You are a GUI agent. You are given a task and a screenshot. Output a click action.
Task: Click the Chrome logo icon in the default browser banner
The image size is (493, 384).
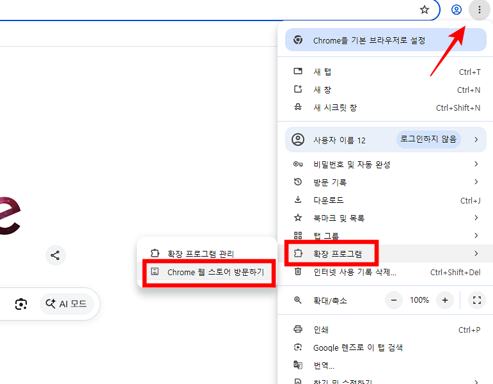click(x=298, y=40)
